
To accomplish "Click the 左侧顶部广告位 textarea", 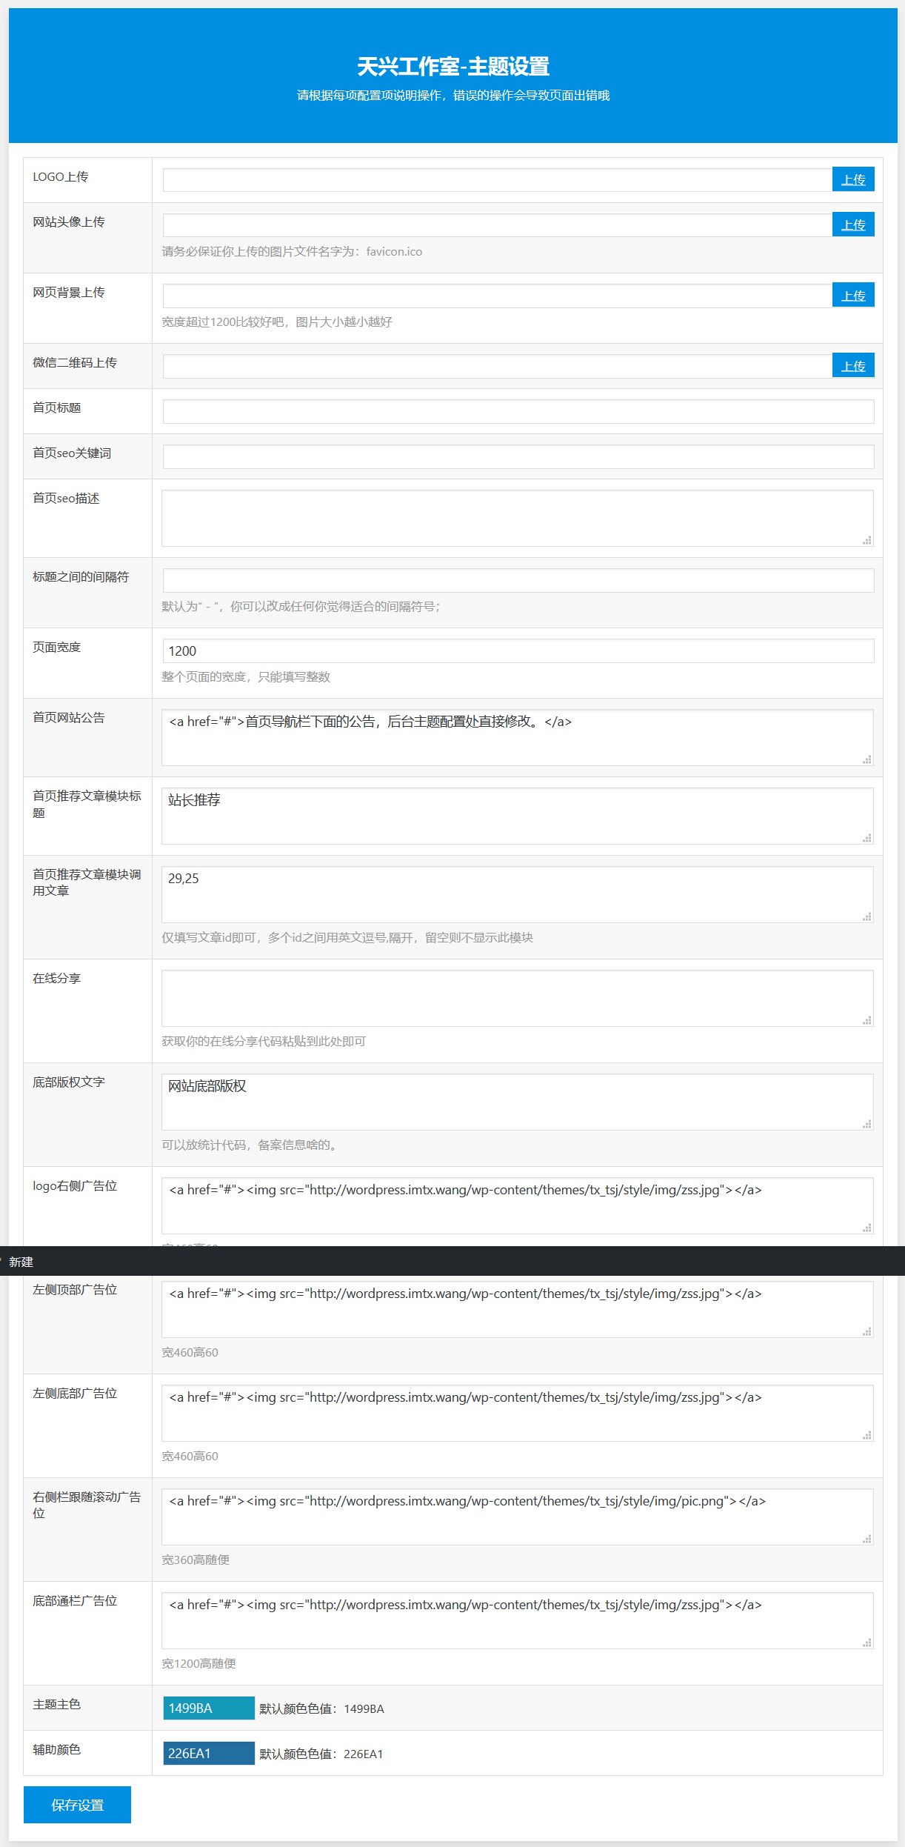I will click(x=518, y=1309).
